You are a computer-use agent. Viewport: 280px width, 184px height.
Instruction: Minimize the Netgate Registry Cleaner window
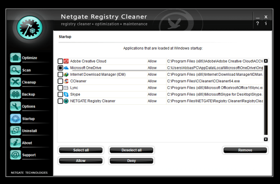pyautogui.click(x=258, y=17)
